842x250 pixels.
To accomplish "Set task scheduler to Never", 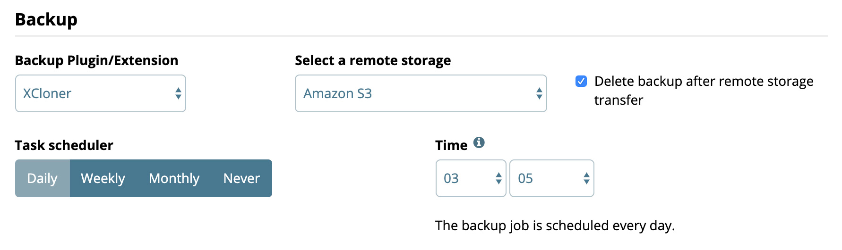I will click(241, 178).
